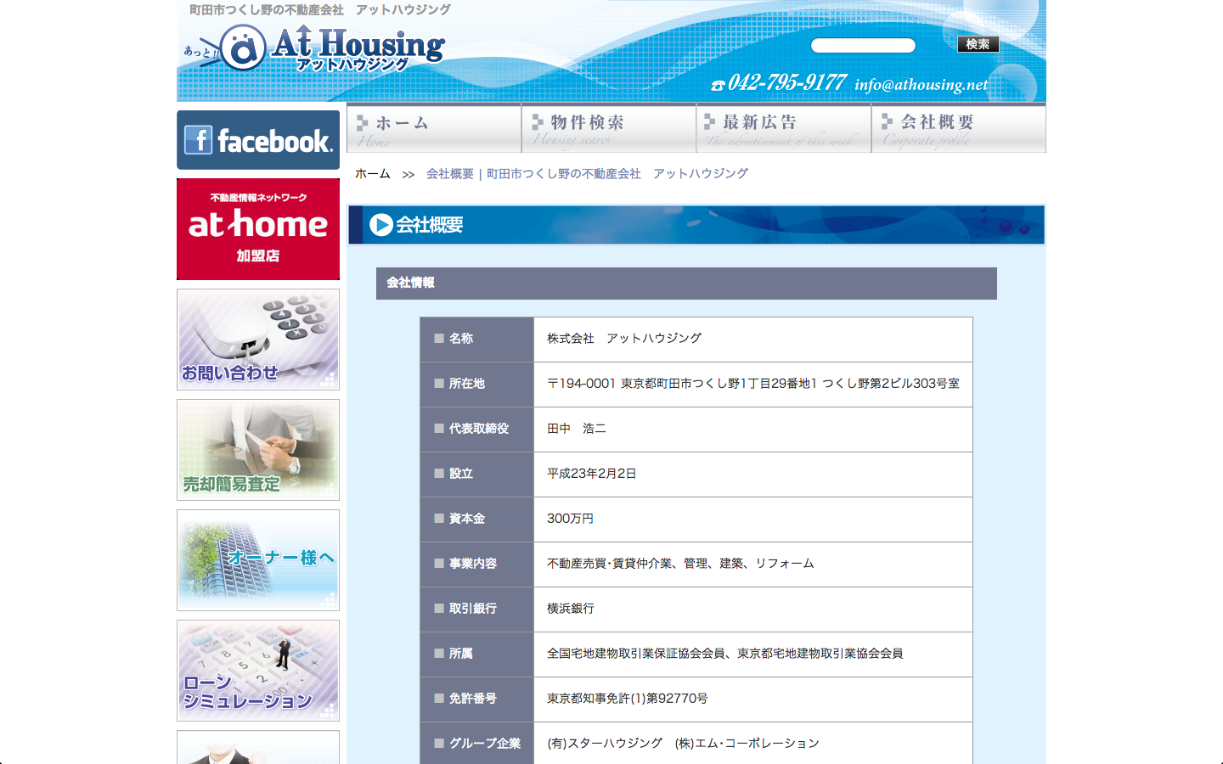Click the 042-795-9177 phone number
The image size is (1223, 764).
point(787,82)
